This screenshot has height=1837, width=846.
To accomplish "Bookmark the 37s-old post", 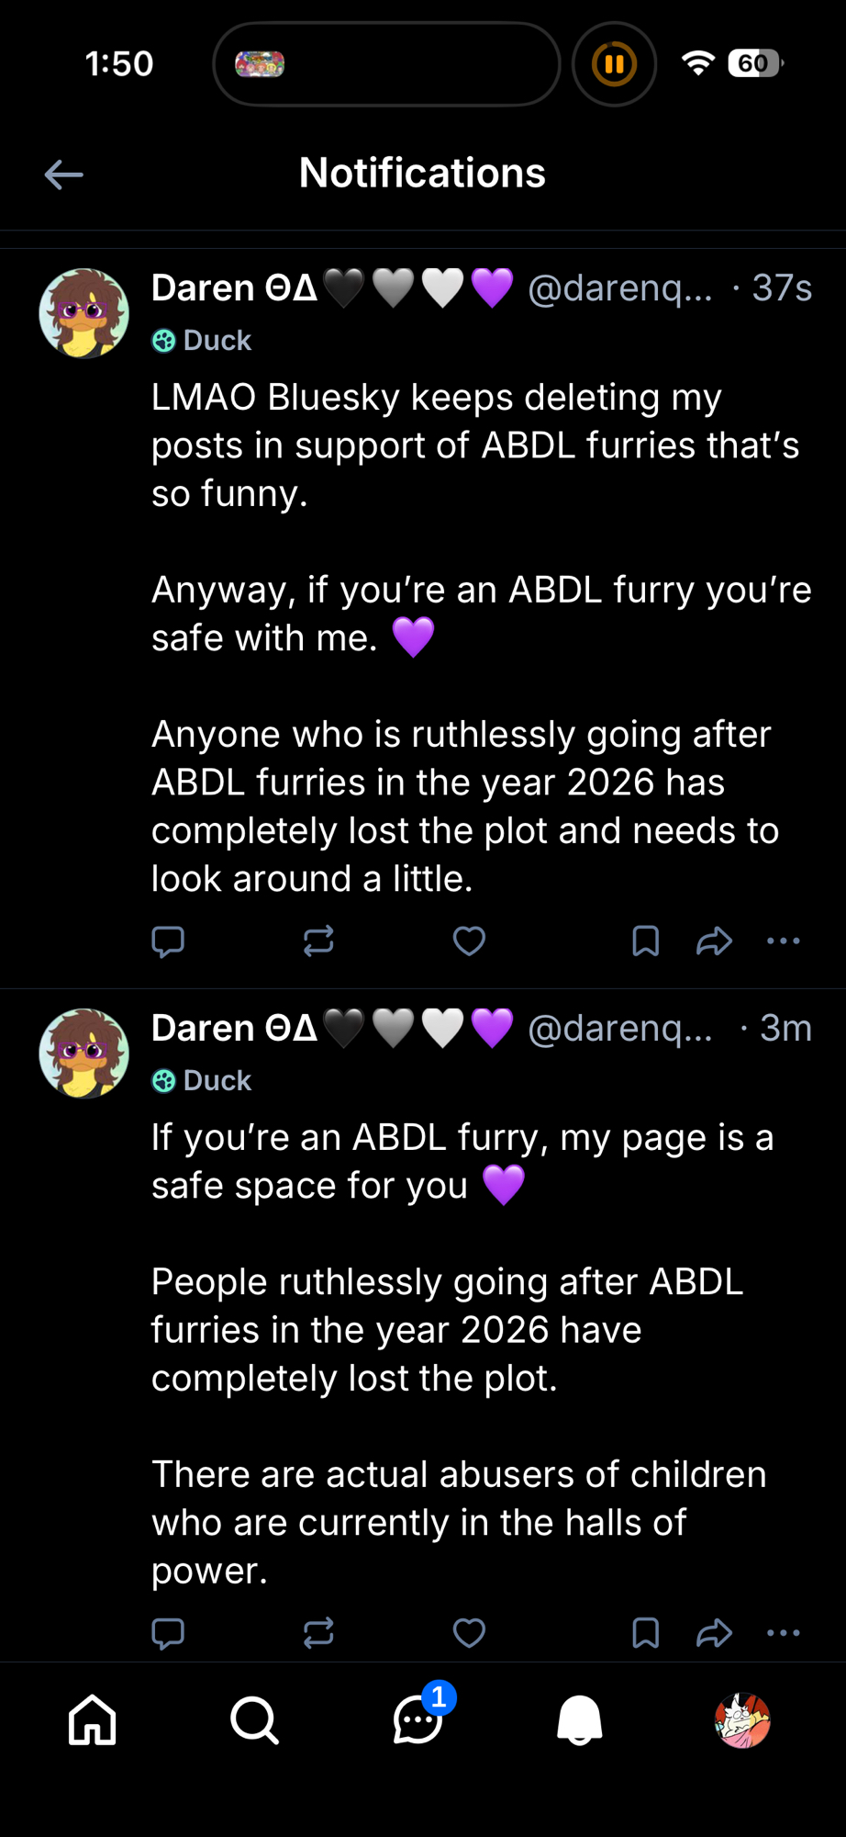I will pyautogui.click(x=646, y=941).
